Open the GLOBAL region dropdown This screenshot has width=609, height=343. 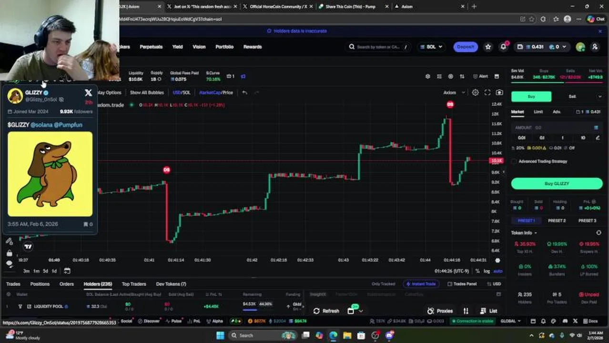(510, 321)
